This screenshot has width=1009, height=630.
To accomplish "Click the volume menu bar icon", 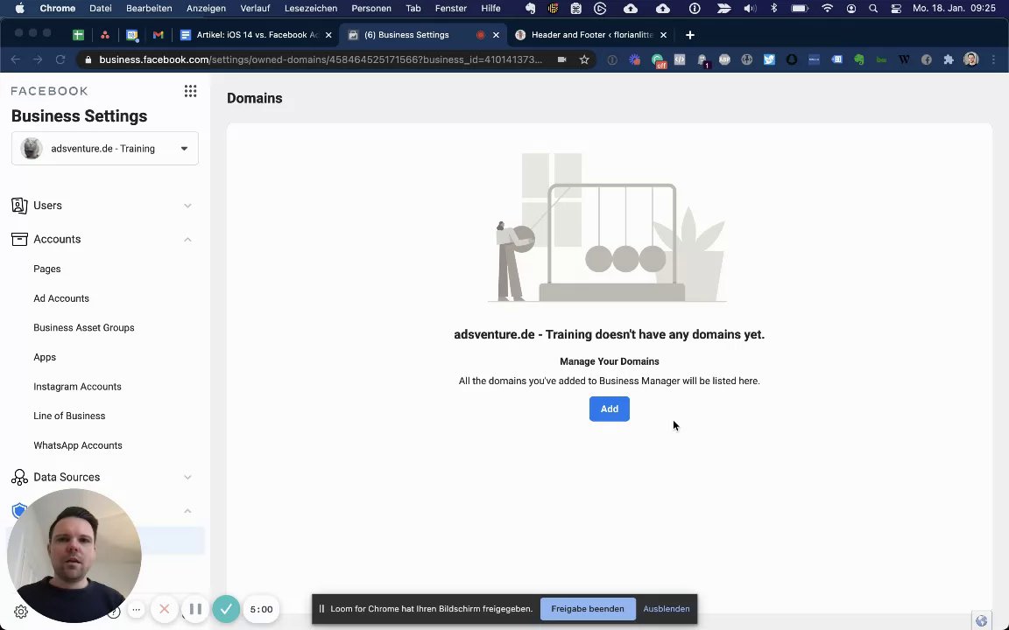I will [x=750, y=9].
